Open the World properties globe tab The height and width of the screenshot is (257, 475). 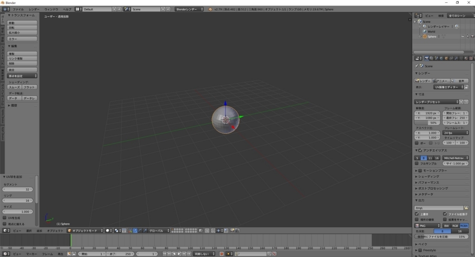click(442, 58)
